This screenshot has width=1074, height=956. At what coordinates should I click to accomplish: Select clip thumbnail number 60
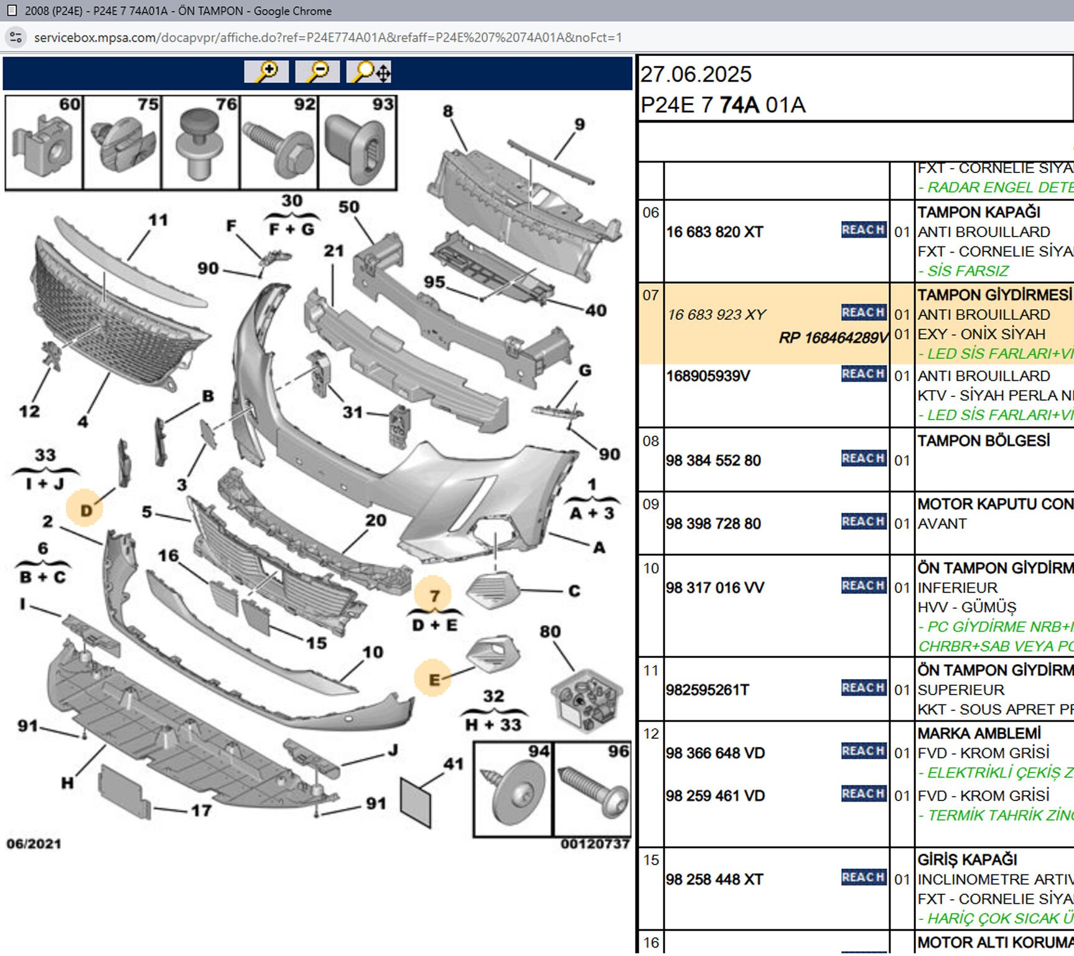[44, 143]
